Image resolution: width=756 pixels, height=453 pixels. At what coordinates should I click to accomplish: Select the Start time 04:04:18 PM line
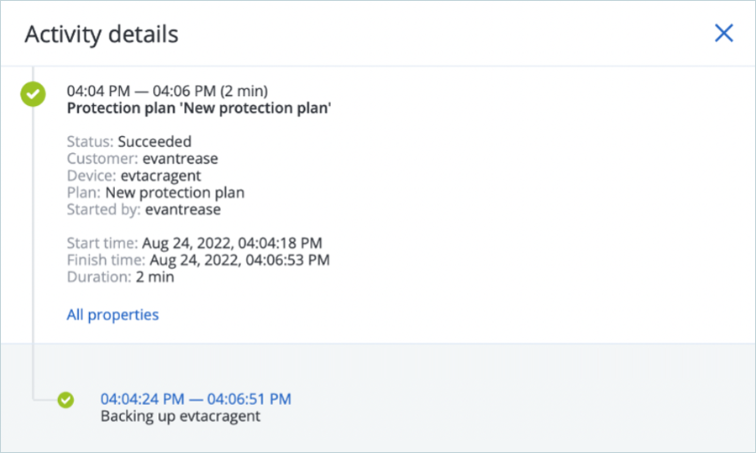click(x=194, y=244)
